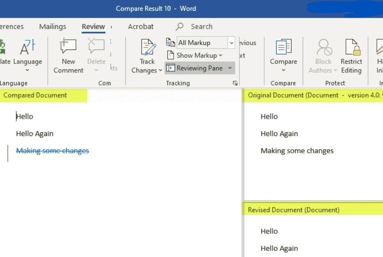Click the Restrict Editing label
The height and width of the screenshot is (257, 383).
pyautogui.click(x=351, y=66)
